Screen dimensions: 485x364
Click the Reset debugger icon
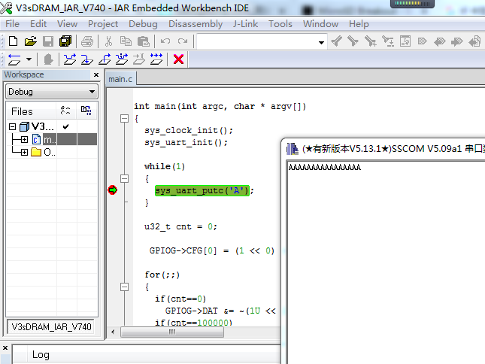click(14, 59)
